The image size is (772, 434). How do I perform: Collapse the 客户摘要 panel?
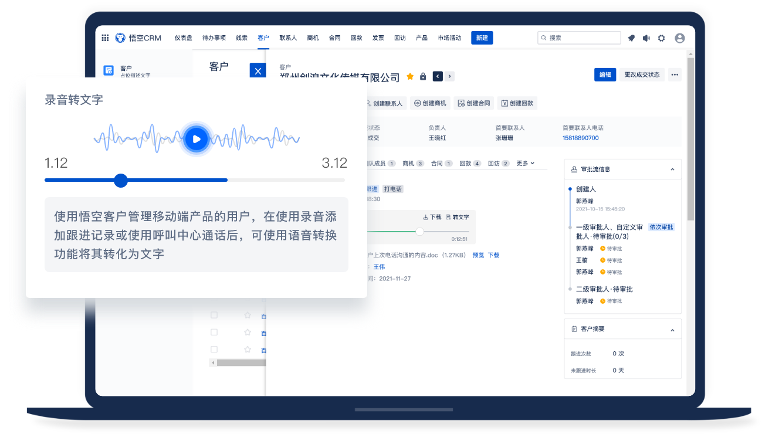pos(672,330)
